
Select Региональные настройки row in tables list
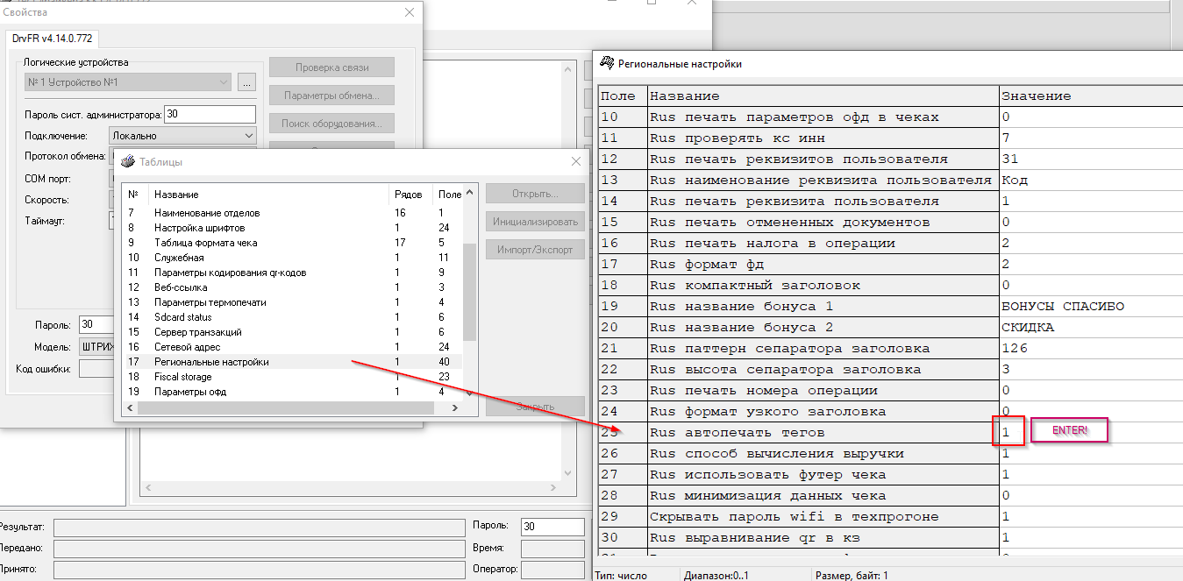[x=211, y=362]
